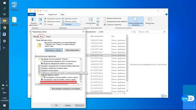The height and width of the screenshot is (110, 196).
Task: Expand the layout gallery More arrow
Action: click(80, 24)
